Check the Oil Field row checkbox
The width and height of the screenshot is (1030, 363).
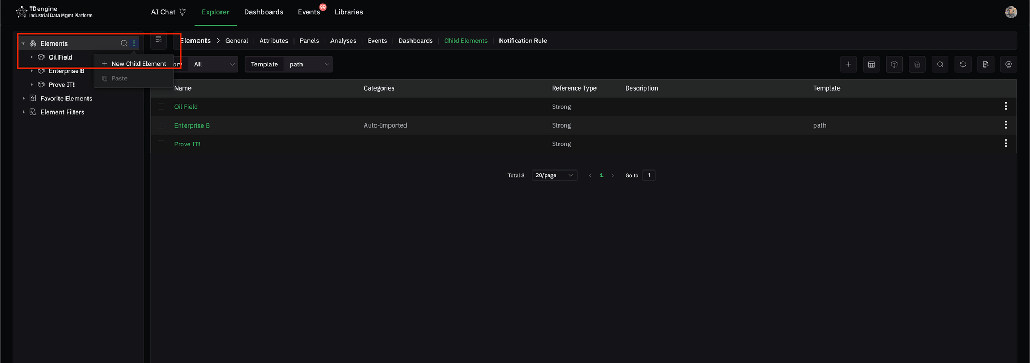tap(161, 107)
